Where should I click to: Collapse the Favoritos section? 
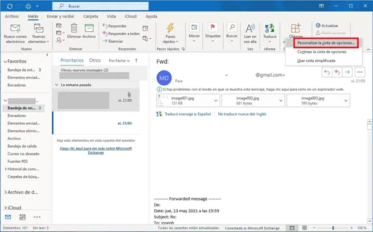click(x=5, y=62)
